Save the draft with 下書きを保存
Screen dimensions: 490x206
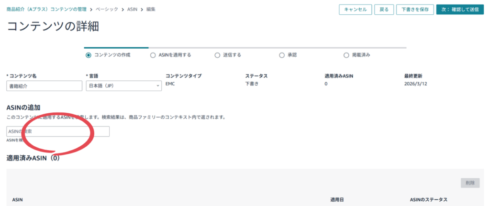click(415, 10)
